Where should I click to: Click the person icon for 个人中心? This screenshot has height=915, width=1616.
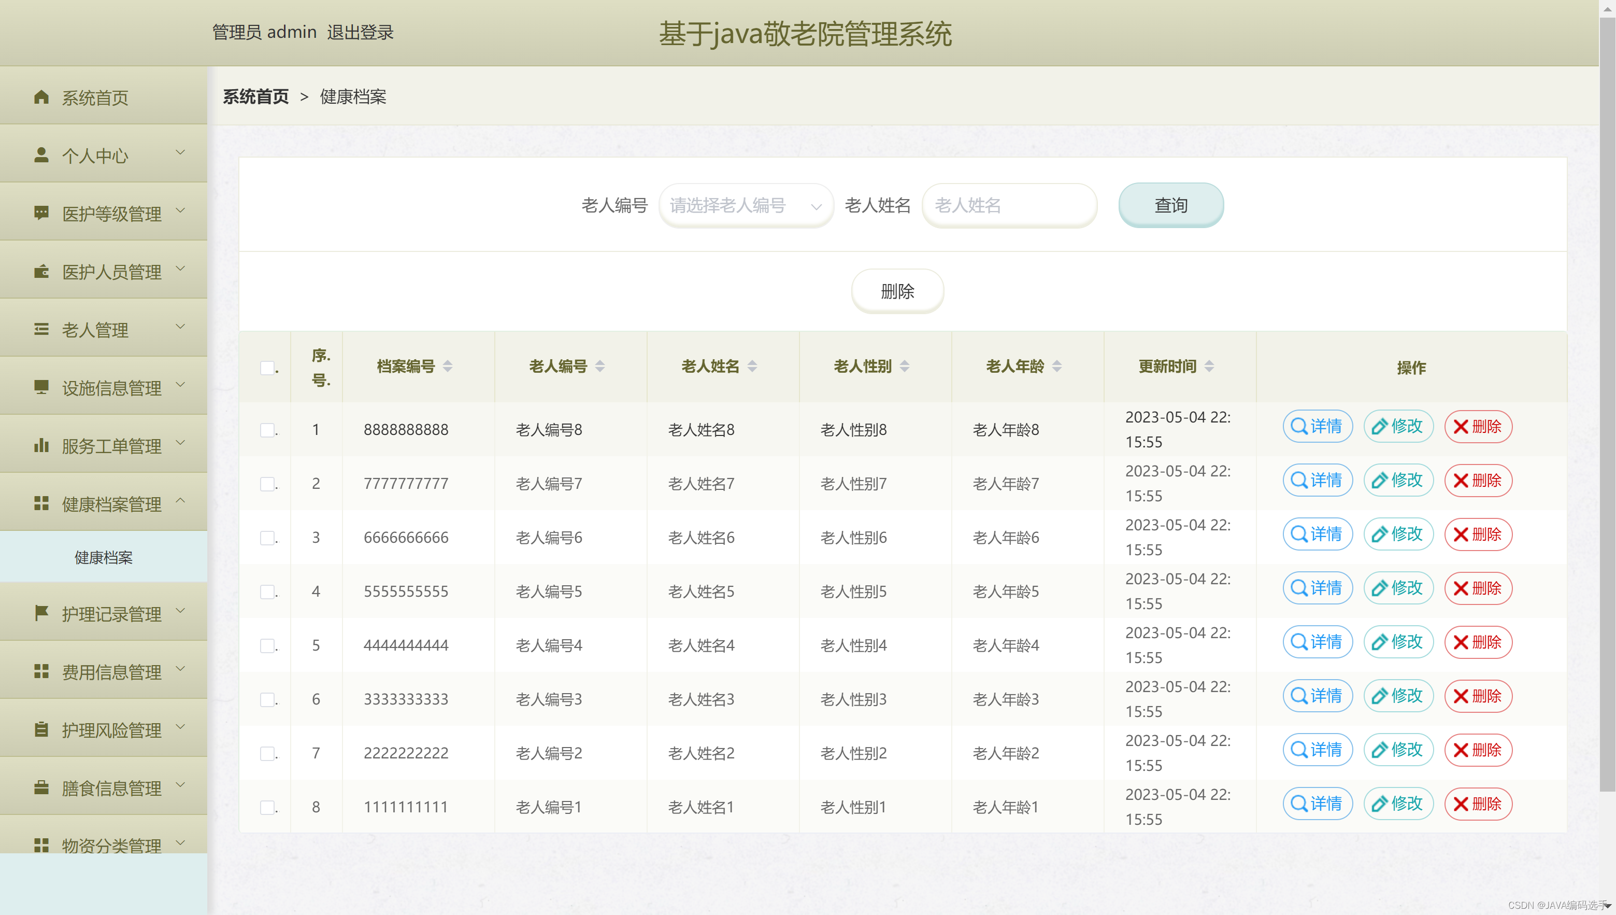(x=41, y=154)
